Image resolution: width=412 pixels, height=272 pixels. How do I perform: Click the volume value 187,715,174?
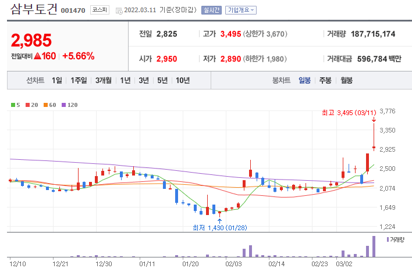[x=373, y=34]
